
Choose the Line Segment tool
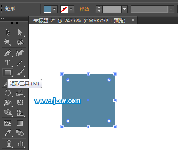click(x=20, y=63)
